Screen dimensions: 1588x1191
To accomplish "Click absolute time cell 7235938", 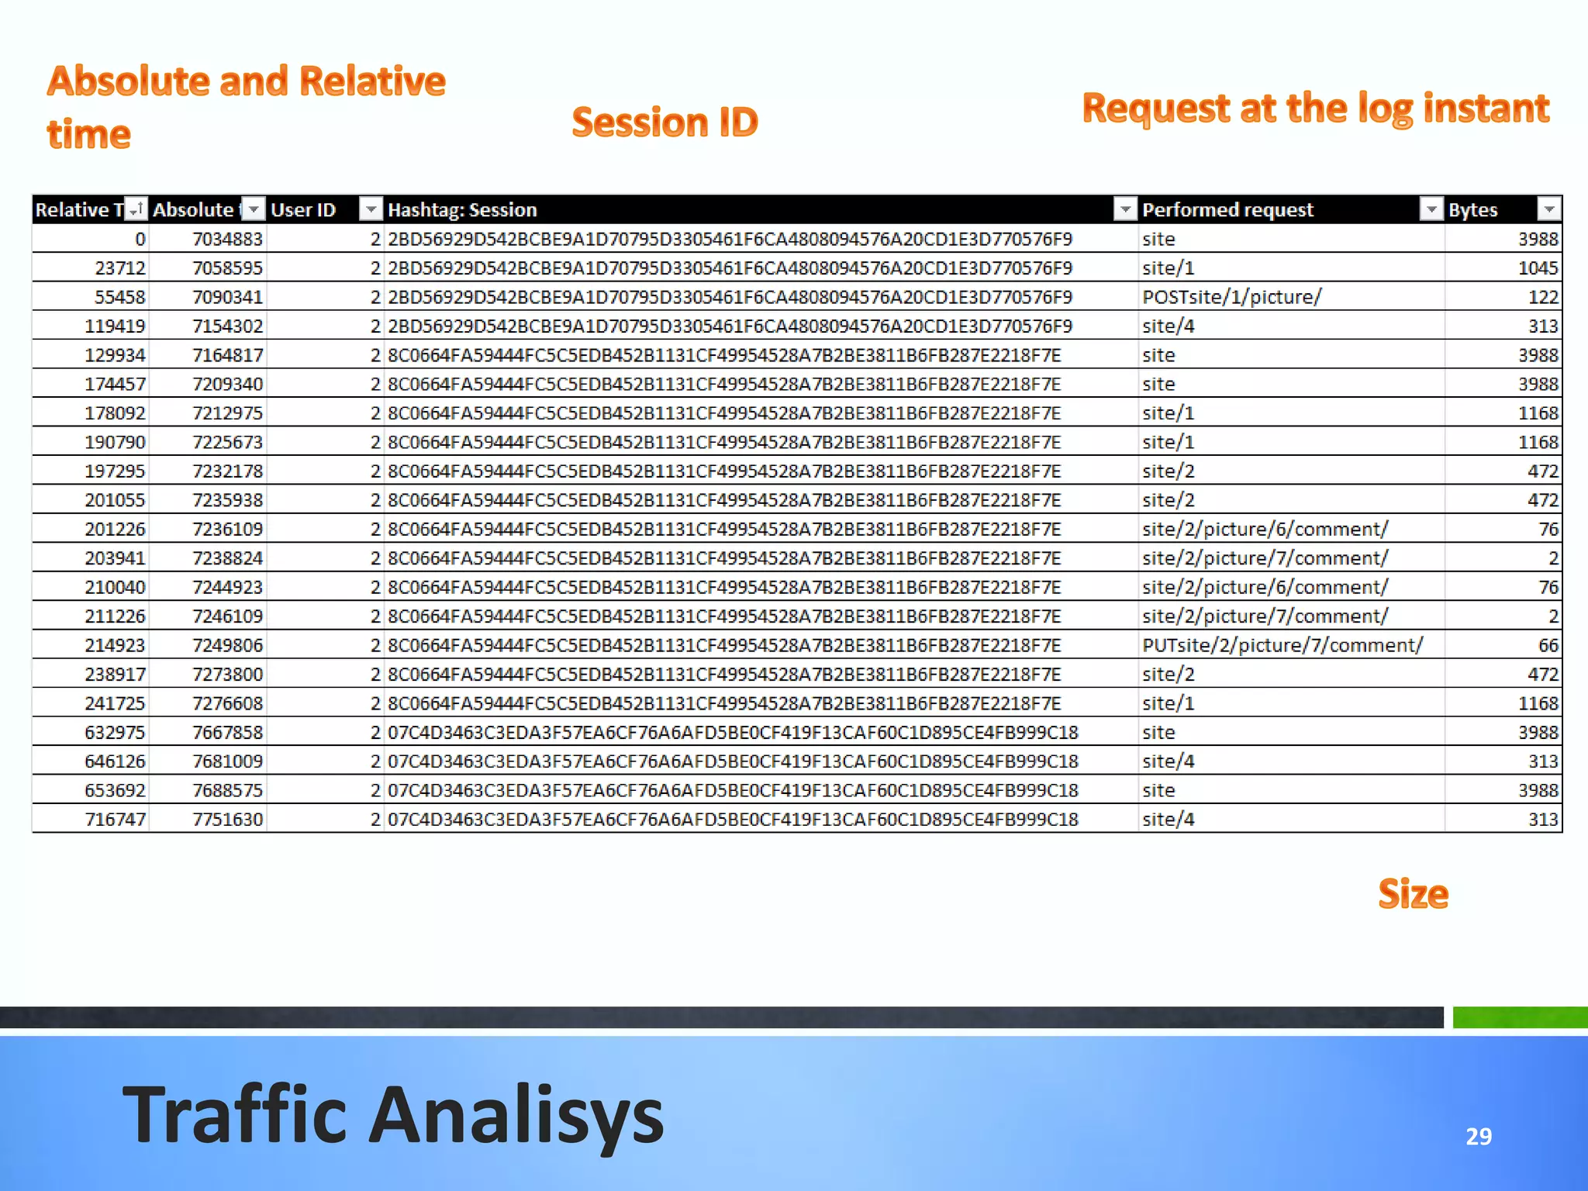I will pyautogui.click(x=208, y=500).
